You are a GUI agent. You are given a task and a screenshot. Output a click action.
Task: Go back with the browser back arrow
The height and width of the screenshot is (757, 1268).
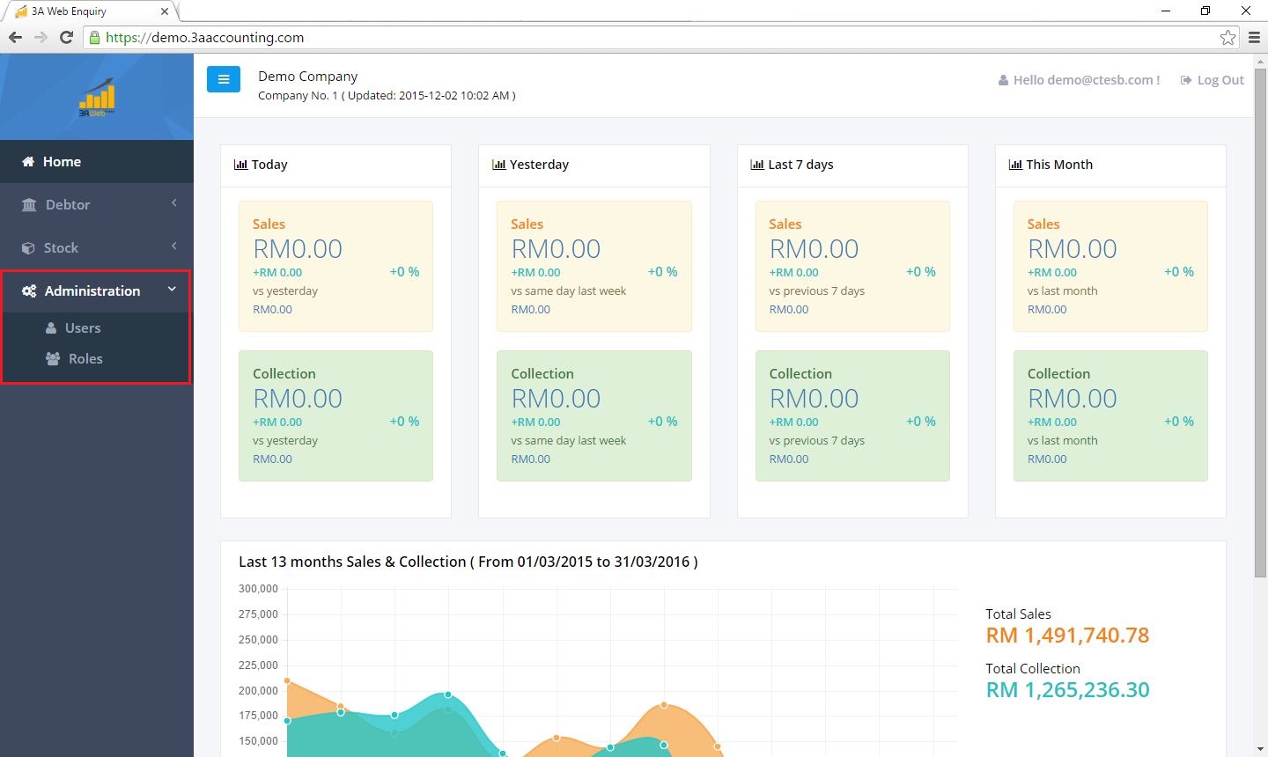click(15, 37)
